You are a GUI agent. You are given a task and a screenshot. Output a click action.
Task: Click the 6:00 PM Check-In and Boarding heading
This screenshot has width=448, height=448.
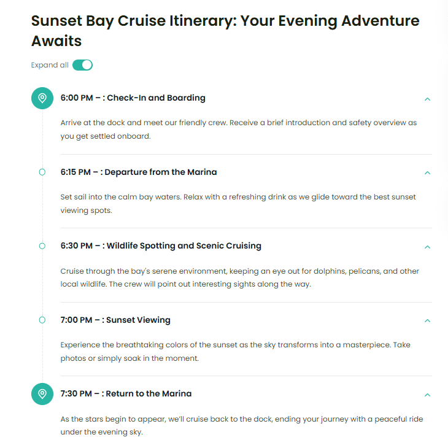click(133, 98)
